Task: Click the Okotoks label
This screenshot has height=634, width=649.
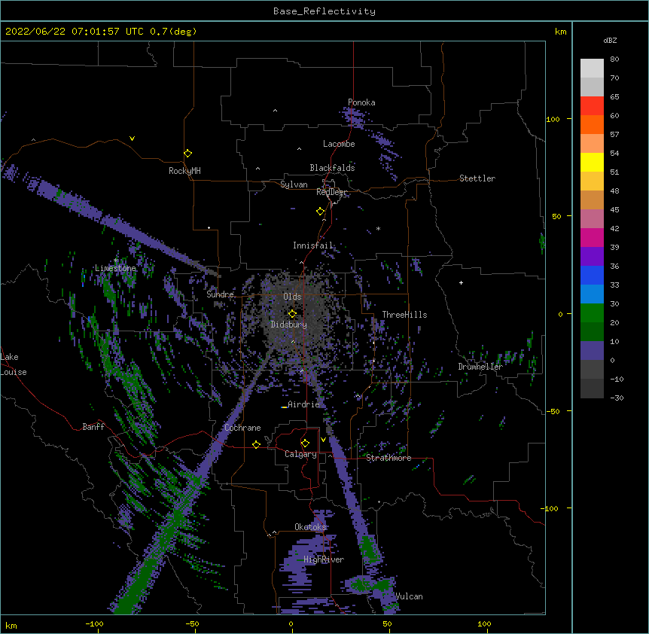Action: coord(310,527)
